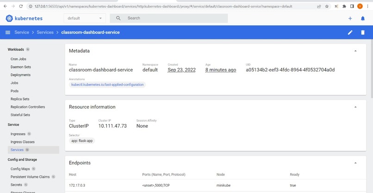Open Pods in sidebar

(x=14, y=91)
